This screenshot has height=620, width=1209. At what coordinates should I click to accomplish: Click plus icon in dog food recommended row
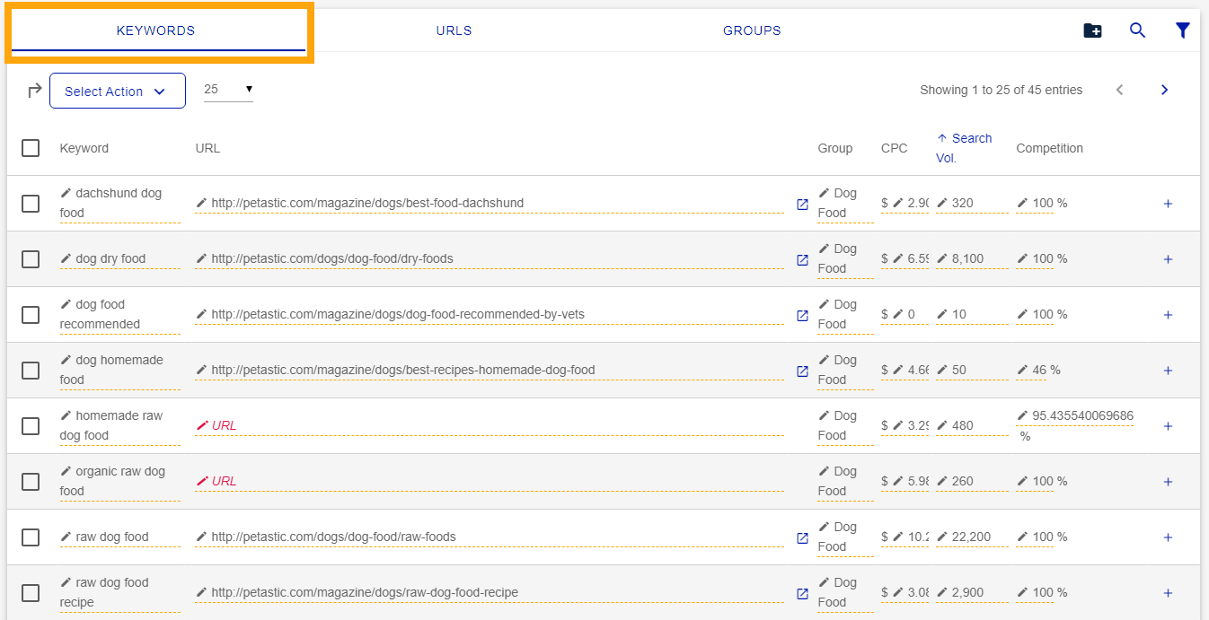coord(1168,315)
